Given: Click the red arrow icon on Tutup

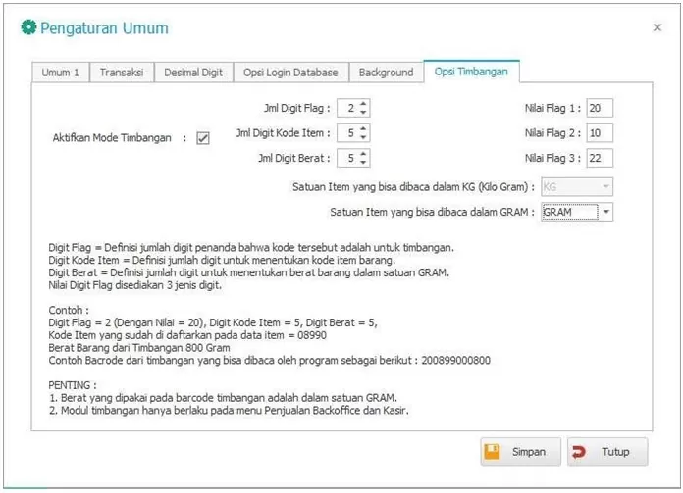Looking at the screenshot, I should [x=579, y=452].
